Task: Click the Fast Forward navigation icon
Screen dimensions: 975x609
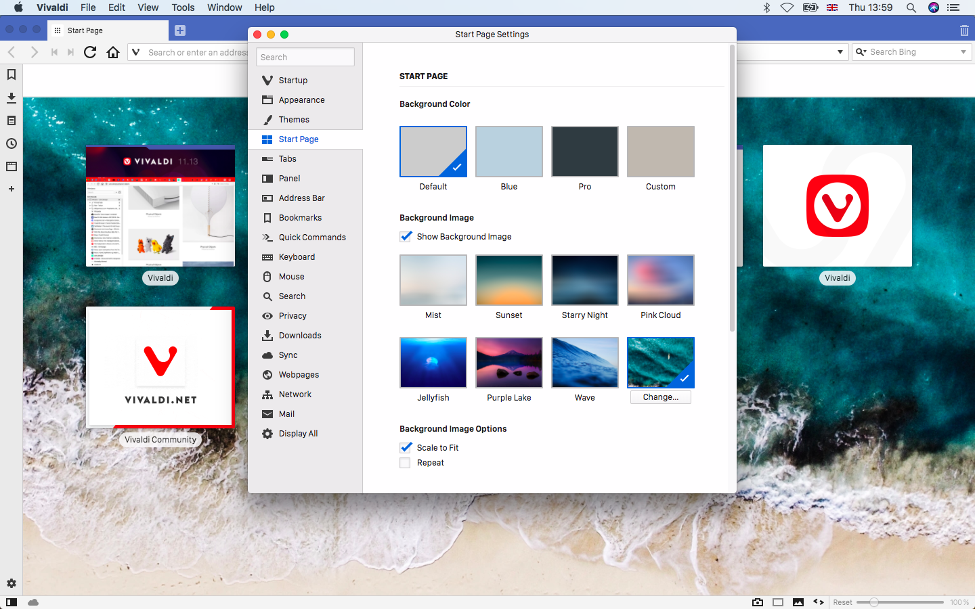Action: click(x=70, y=52)
